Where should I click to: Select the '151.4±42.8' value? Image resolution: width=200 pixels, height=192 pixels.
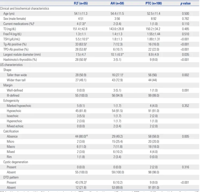(80, 29)
